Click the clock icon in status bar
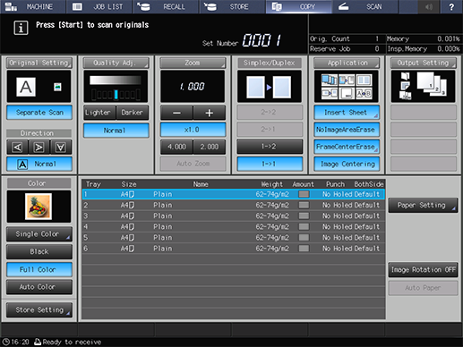This screenshot has width=463, height=347. tap(6, 342)
